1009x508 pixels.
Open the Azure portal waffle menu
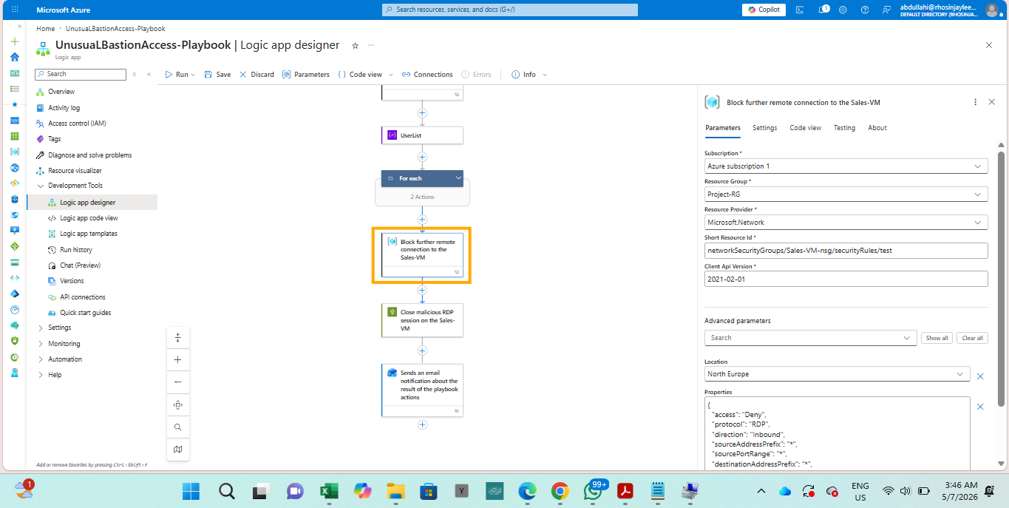click(x=16, y=10)
